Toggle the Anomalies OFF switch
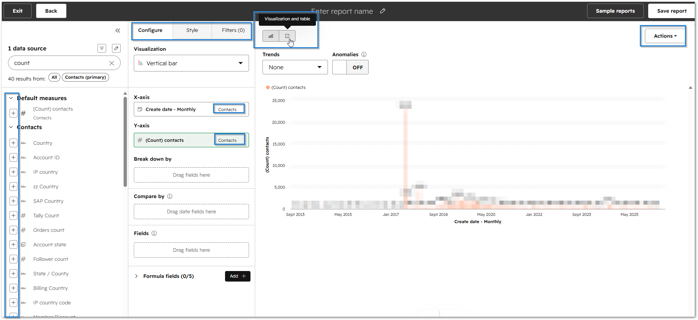The width and height of the screenshot is (698, 320). point(350,67)
